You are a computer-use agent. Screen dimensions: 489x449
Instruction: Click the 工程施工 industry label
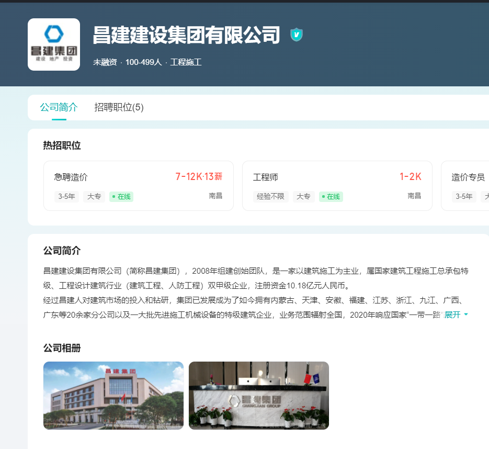(x=186, y=62)
